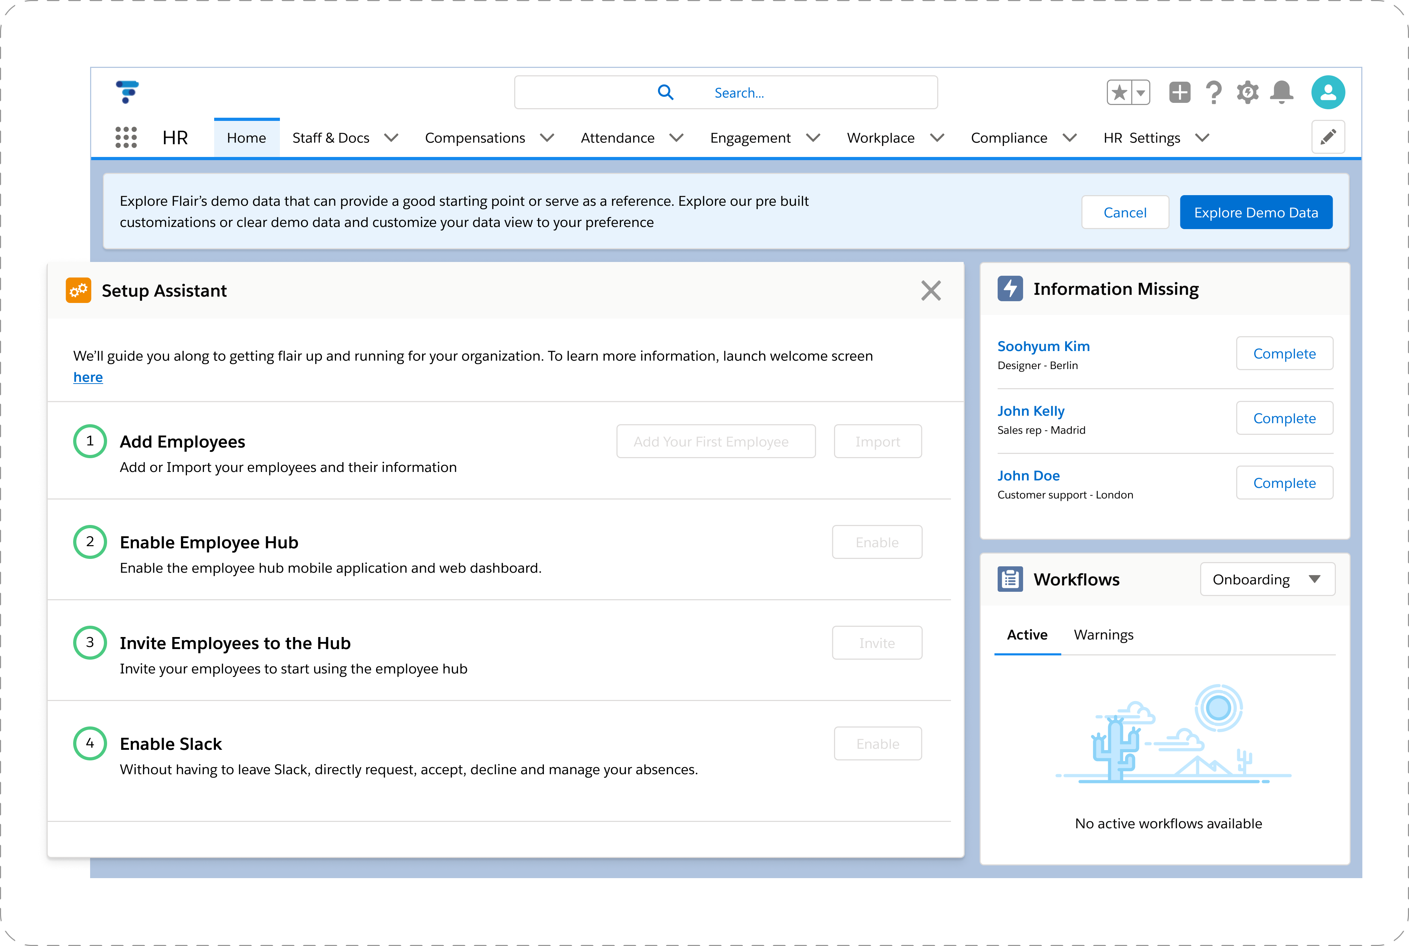The width and height of the screenshot is (1409, 946).
Task: Close the Setup Assistant panel
Action: tap(931, 291)
